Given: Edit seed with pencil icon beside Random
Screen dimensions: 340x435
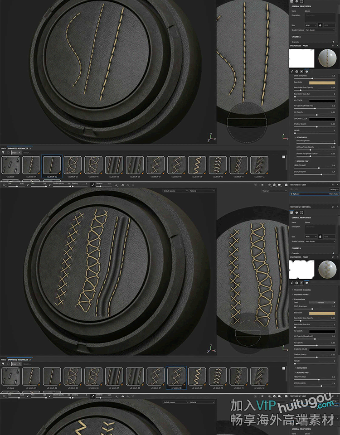Looking at the screenshot, I should (x=334, y=302).
